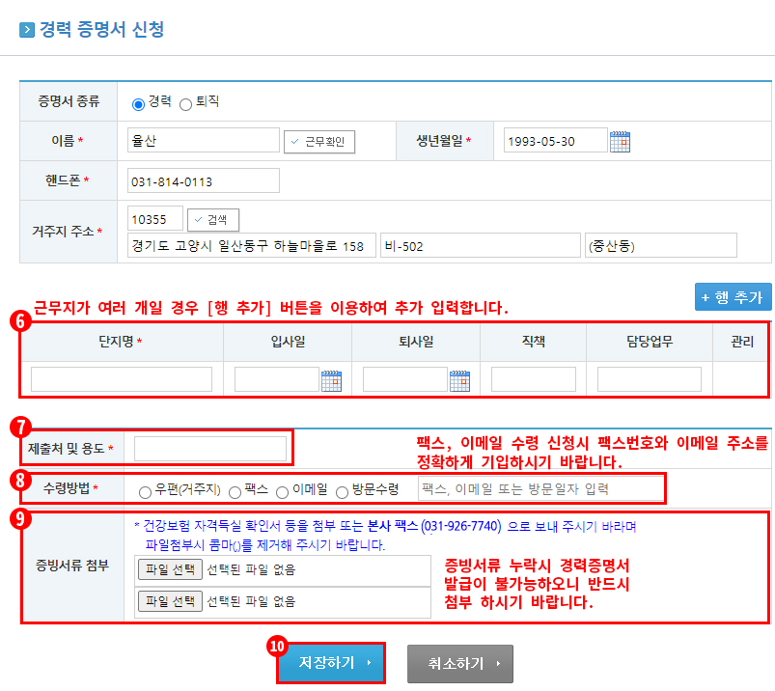Add a row with 행 추가
Image resolution: width=775 pixels, height=691 pixels.
[x=733, y=297]
